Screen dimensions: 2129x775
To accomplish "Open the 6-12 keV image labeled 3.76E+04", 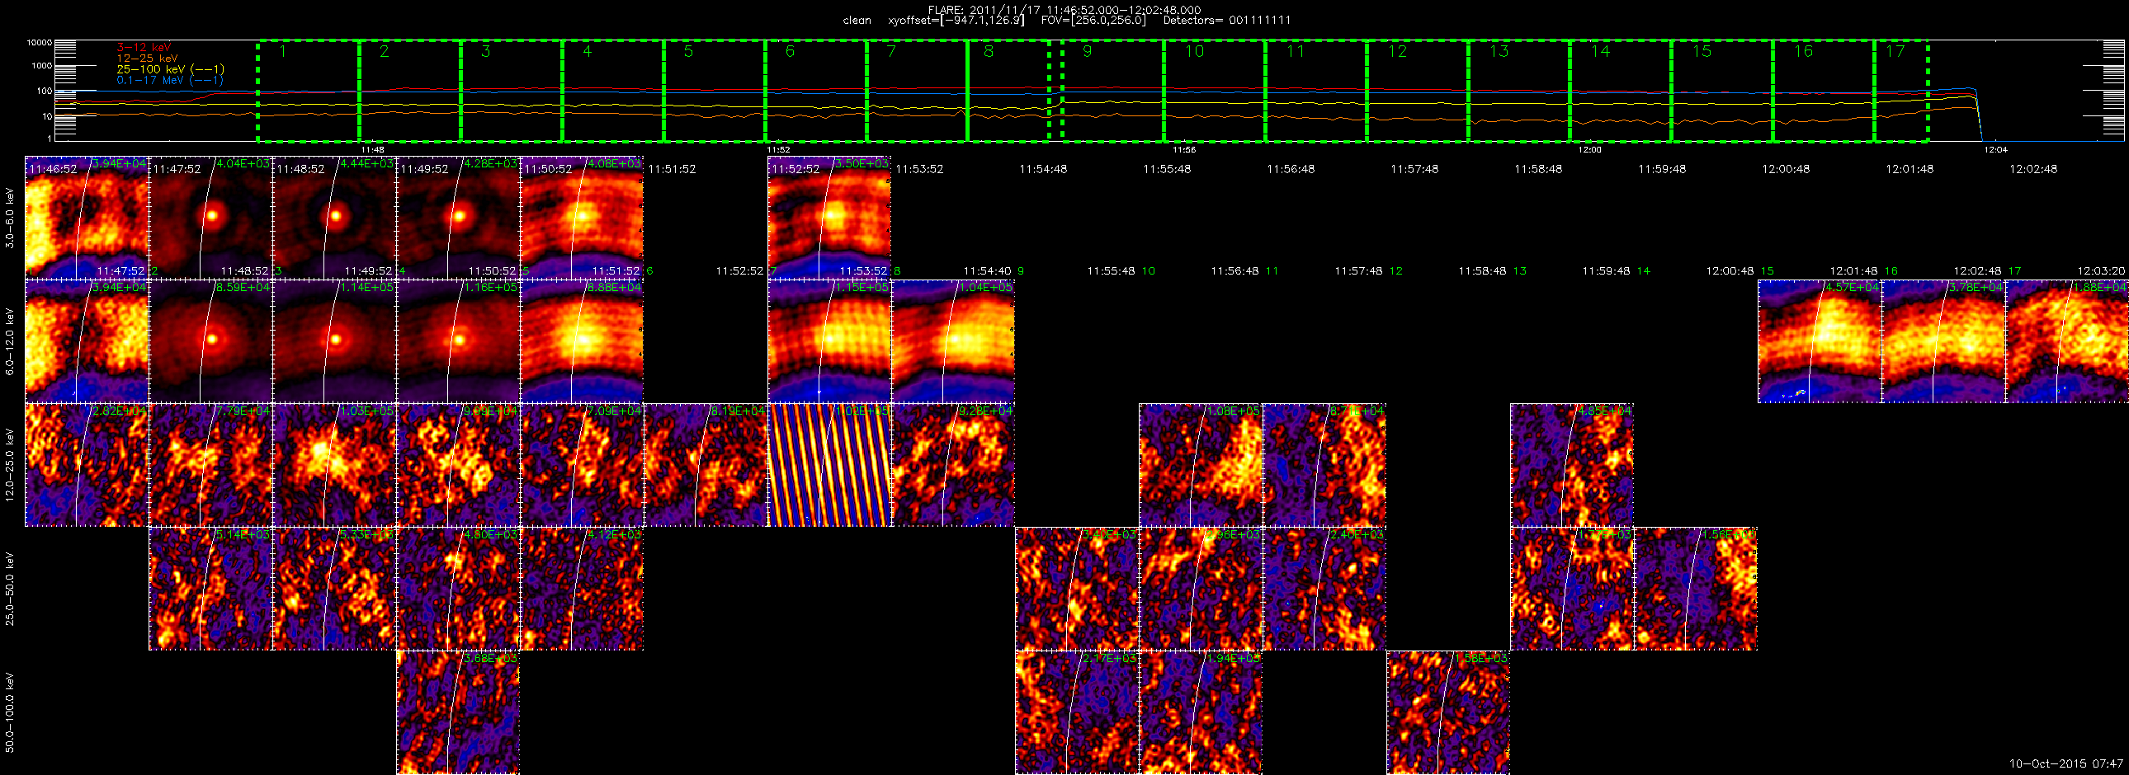I will [1944, 341].
